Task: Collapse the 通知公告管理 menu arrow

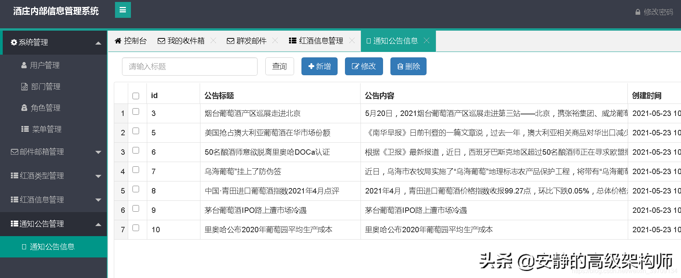Action: 98,224
